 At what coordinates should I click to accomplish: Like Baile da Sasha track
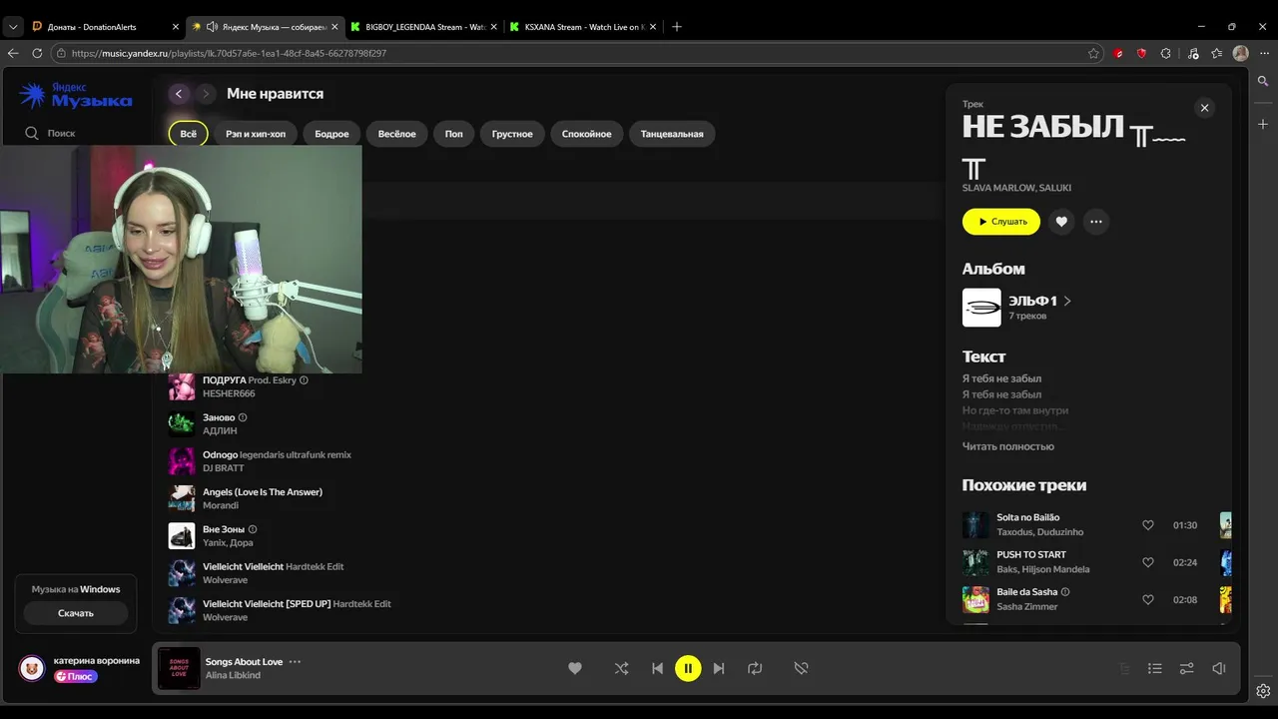click(x=1148, y=600)
